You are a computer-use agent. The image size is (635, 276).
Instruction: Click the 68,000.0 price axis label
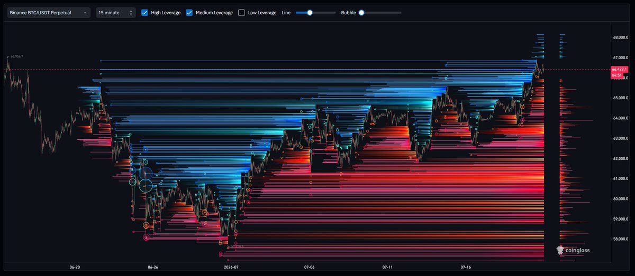tap(620, 38)
